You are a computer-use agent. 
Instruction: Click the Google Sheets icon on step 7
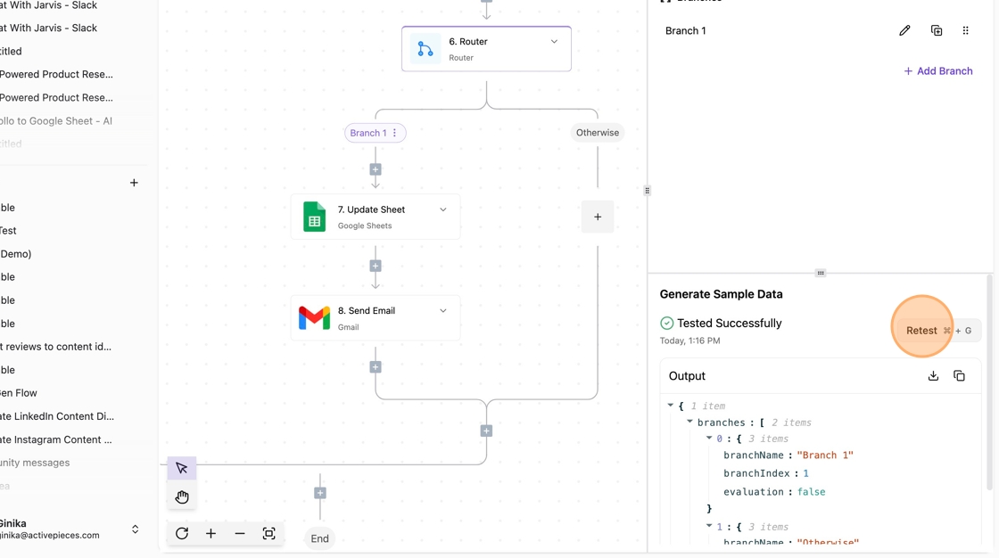[314, 217]
